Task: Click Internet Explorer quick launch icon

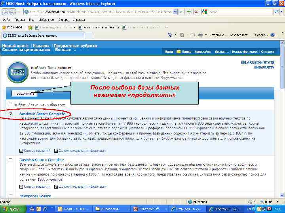Action: coord(45,209)
